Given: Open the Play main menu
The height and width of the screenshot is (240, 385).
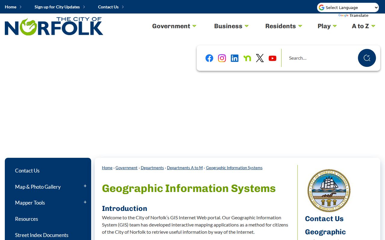Looking at the screenshot, I should coord(327,26).
